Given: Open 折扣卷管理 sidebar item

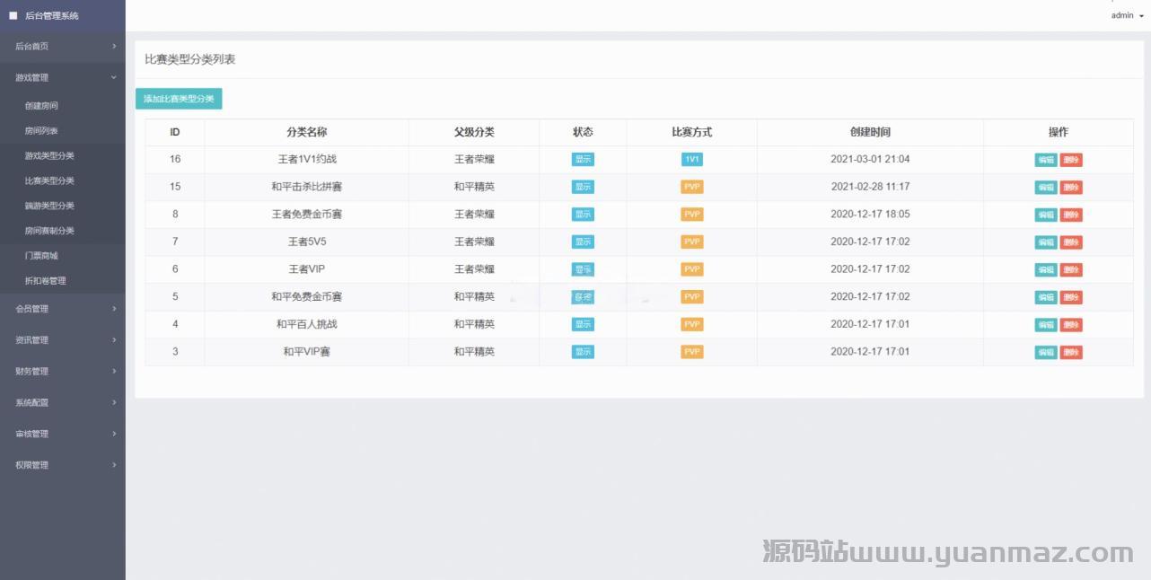Looking at the screenshot, I should [x=45, y=281].
